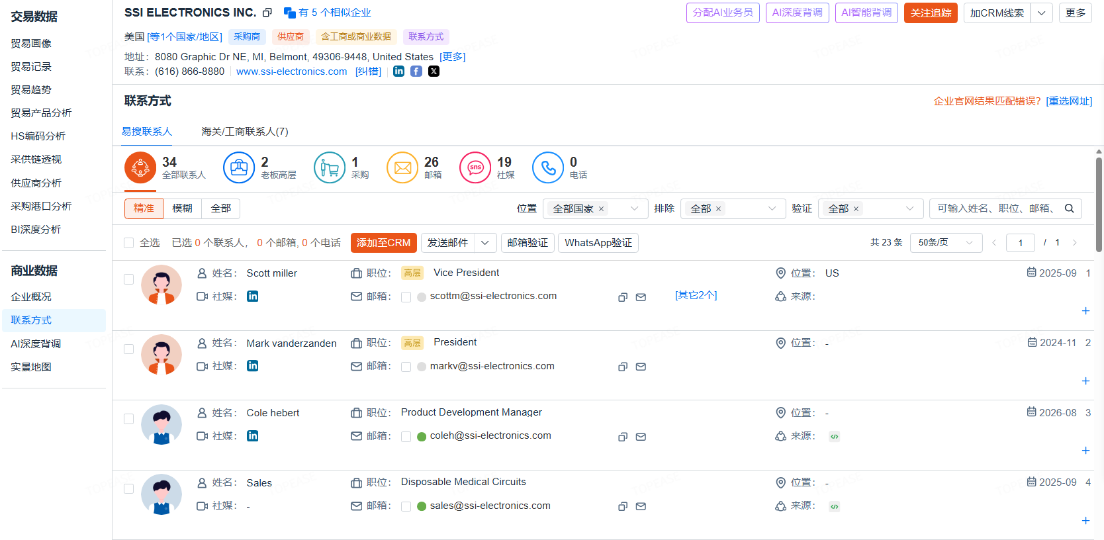Select the Sales contact row checkbox
This screenshot has height=540, width=1104.
pos(129,488)
